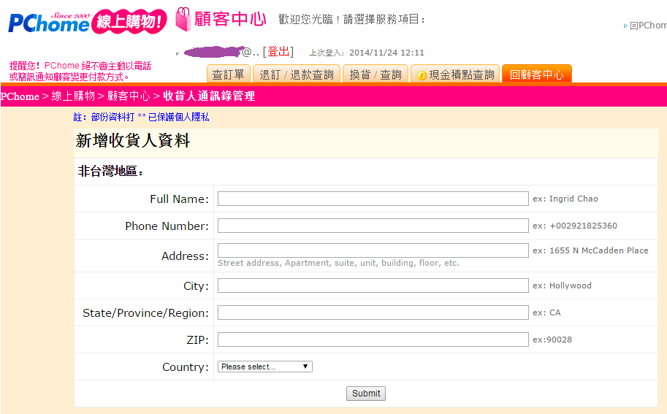Image resolution: width=667 pixels, height=414 pixels.
Task: Click the 回PChome link at top right
Action: [x=647, y=26]
